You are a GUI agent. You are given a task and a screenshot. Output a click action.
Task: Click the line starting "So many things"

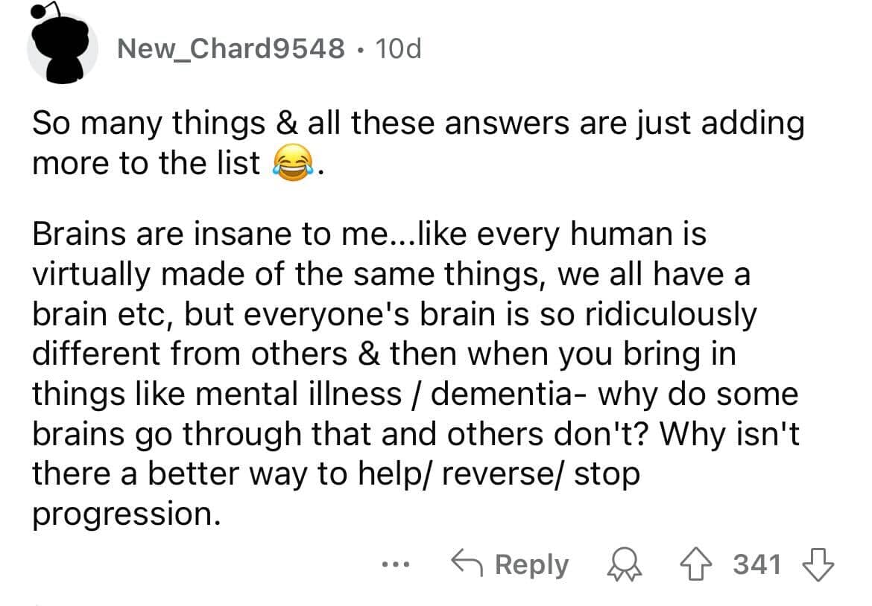(x=417, y=123)
